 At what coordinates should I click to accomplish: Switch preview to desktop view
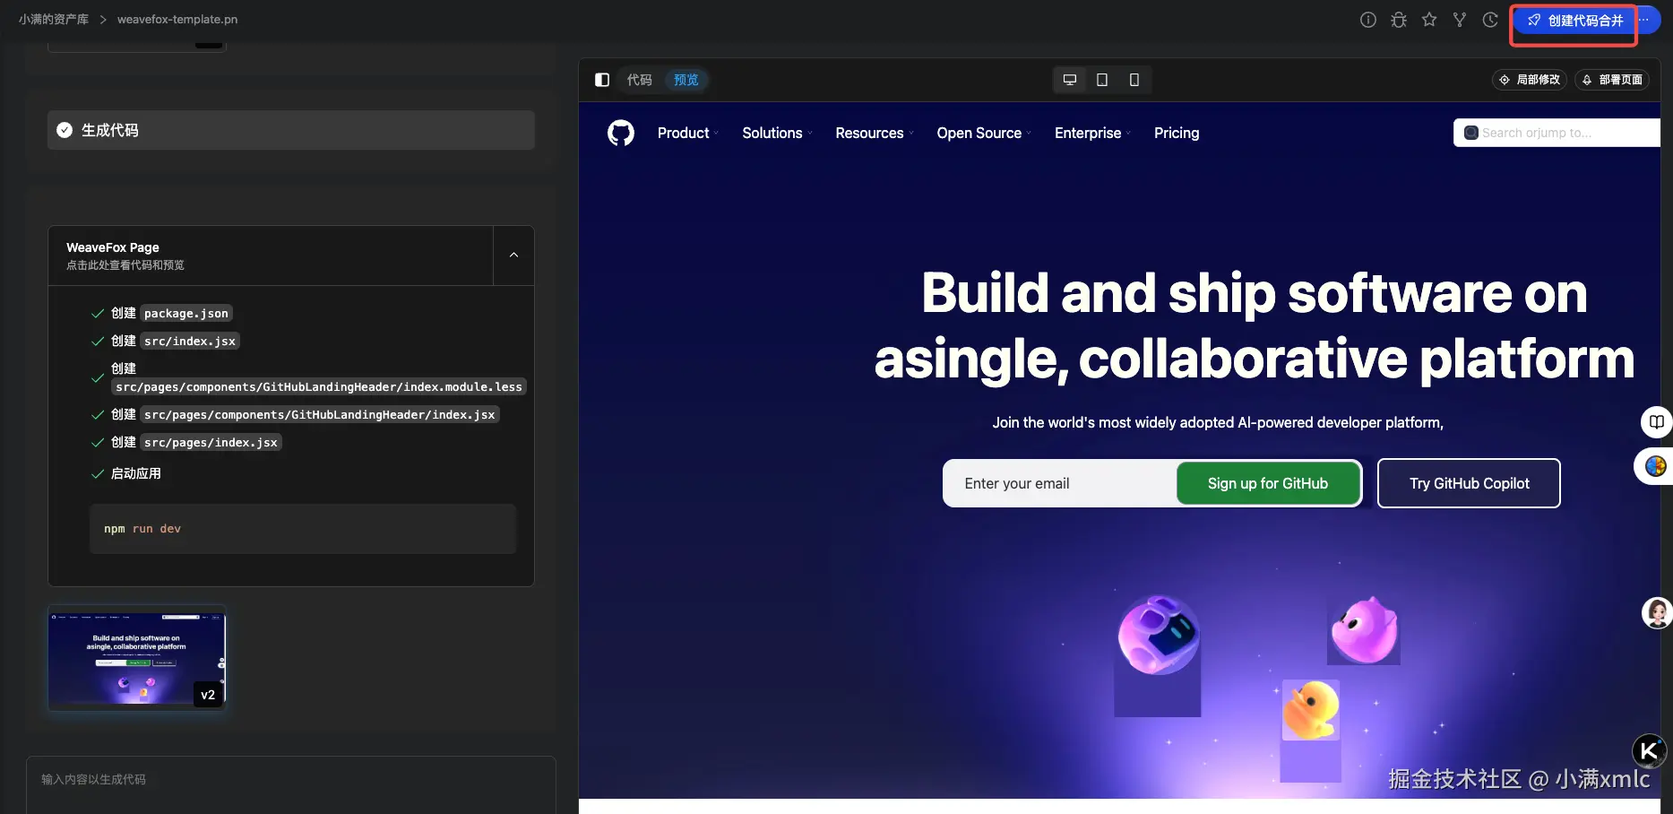pyautogui.click(x=1070, y=80)
